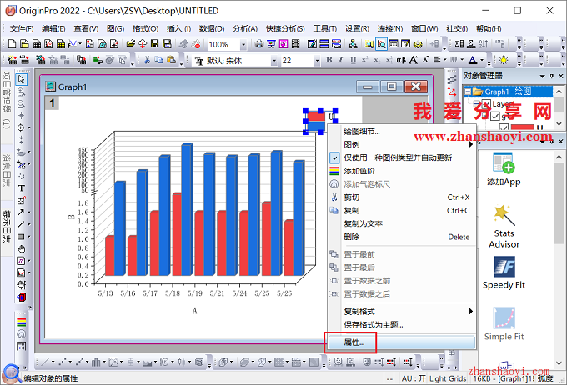This screenshot has width=567, height=385.
Task: Open the Format menu
Action: (145, 28)
